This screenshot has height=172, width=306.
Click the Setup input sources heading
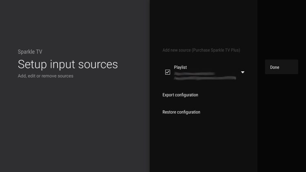[68, 64]
